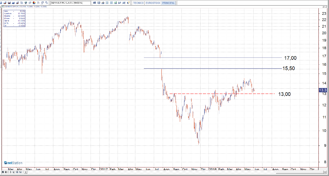The image size is (329, 176).
Task: Click the grey link toolbar icon
Action: [30, 3]
